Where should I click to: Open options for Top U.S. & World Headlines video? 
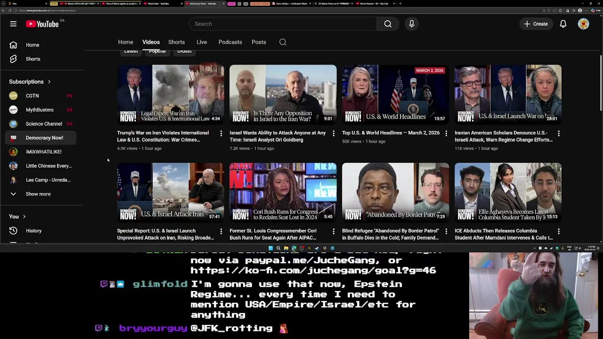446,134
